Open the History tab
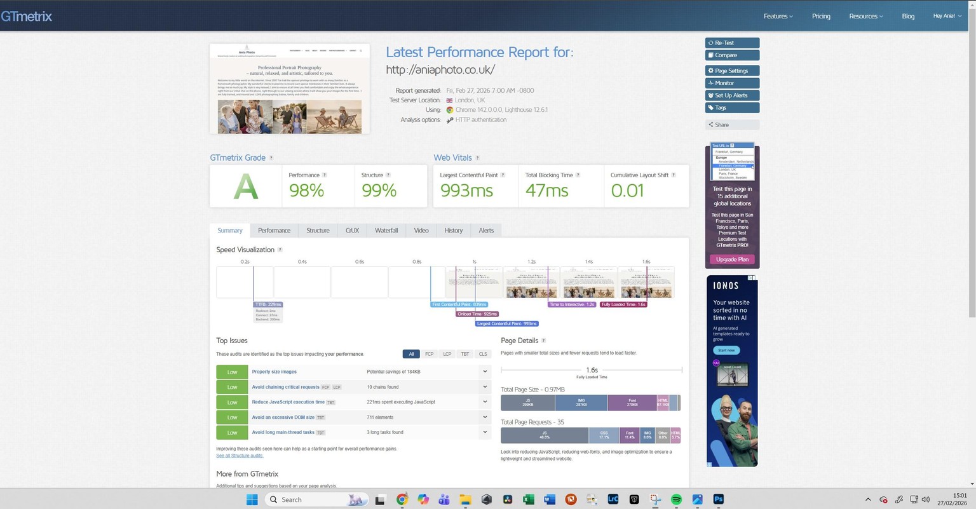 [454, 231]
